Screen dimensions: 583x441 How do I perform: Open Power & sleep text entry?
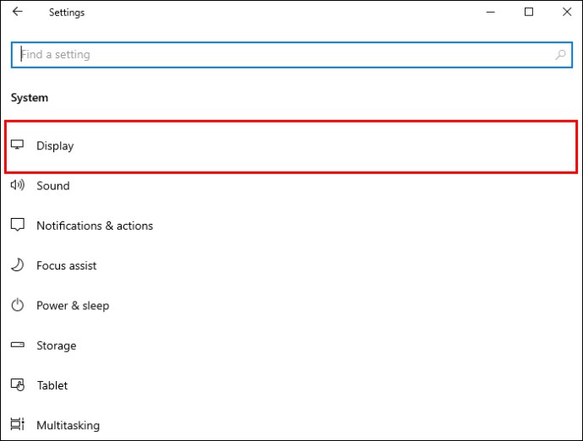[x=73, y=306]
